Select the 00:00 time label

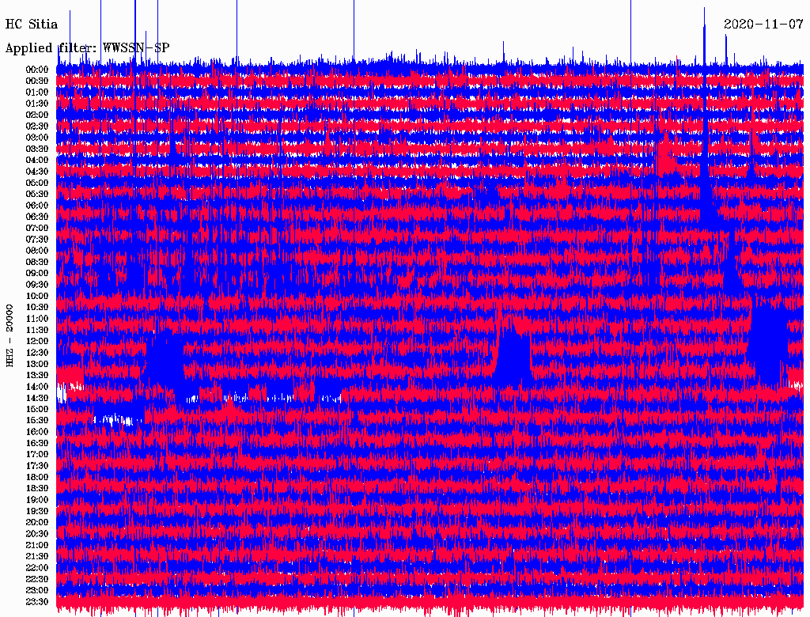[x=37, y=70]
